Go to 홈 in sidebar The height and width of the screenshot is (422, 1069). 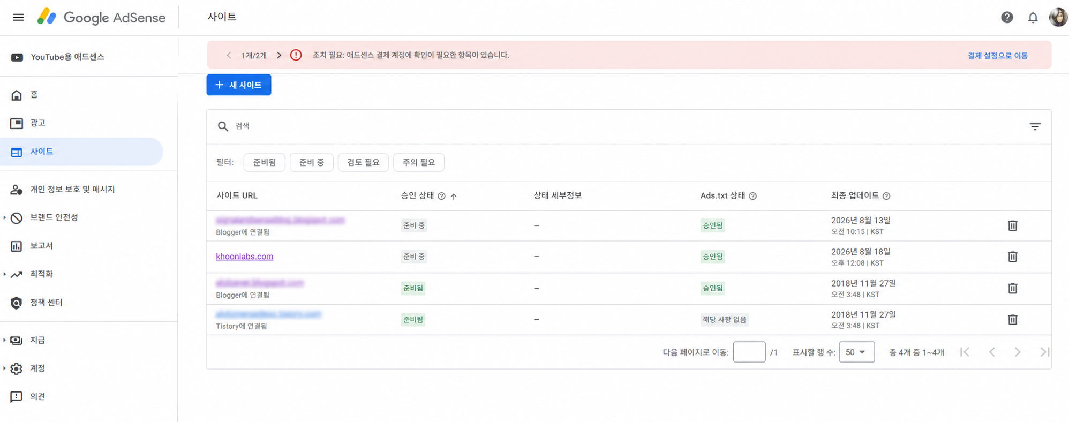tap(81, 95)
